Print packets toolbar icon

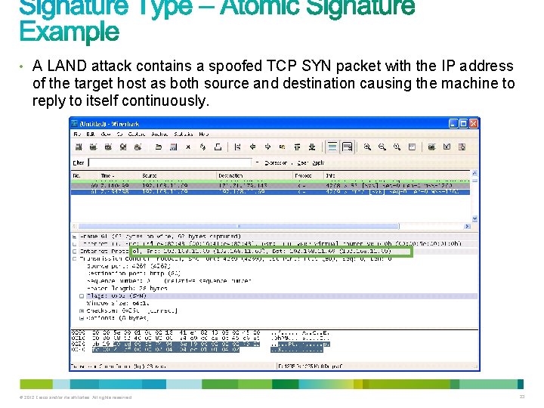click(x=218, y=147)
